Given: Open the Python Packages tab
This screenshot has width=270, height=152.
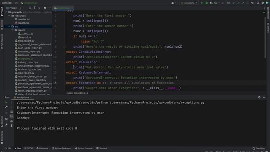Looking at the screenshot, I should point(62,148).
